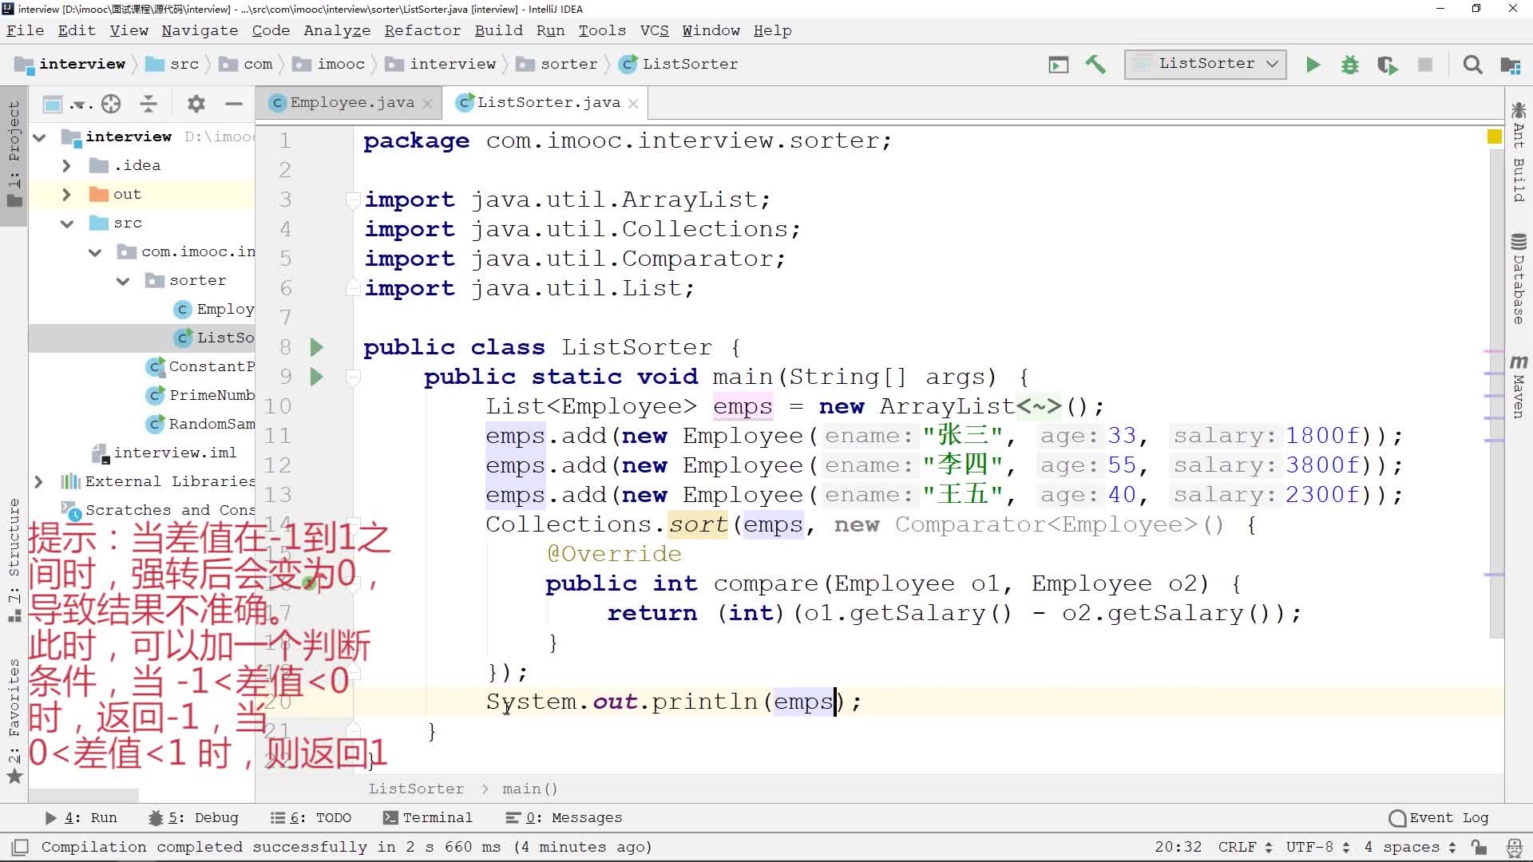Toggle the Project tool window stripe button

(14, 152)
